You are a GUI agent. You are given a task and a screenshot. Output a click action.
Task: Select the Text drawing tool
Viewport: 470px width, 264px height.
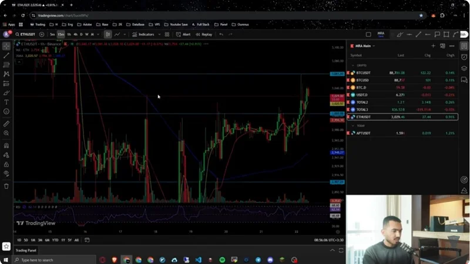tap(6, 102)
